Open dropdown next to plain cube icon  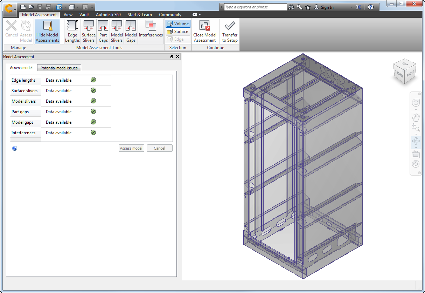(77, 7)
